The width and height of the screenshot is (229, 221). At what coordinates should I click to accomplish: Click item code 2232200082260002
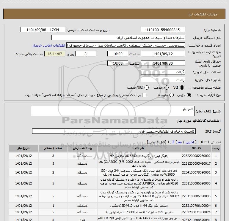tap(196, 156)
